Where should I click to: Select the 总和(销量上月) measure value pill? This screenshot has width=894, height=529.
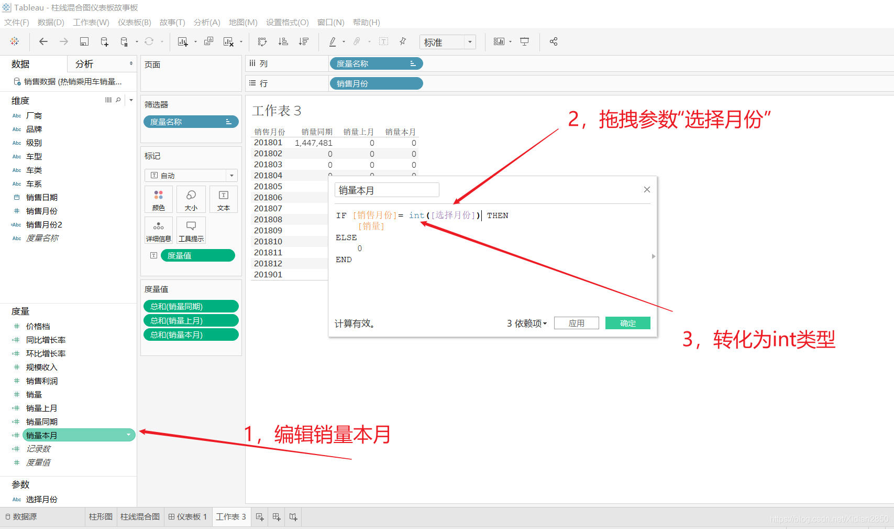pyautogui.click(x=191, y=320)
